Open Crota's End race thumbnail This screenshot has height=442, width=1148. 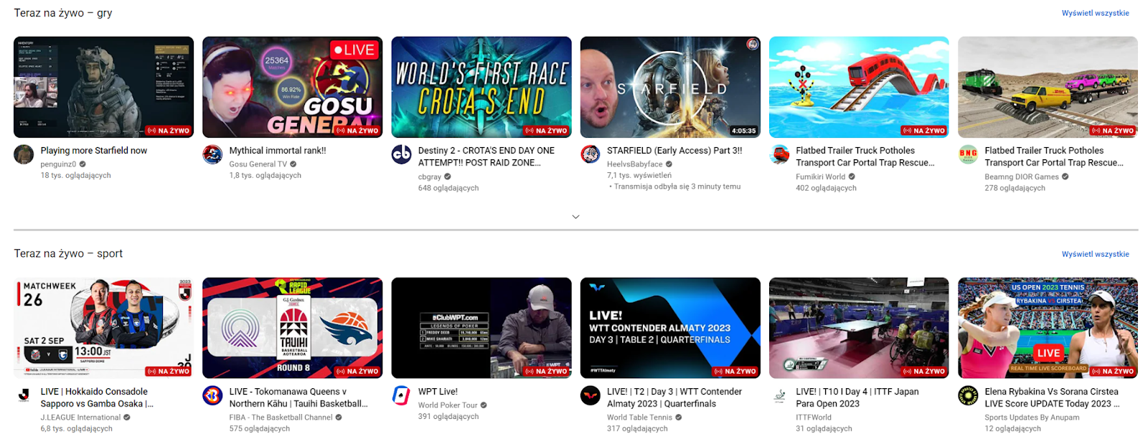pyautogui.click(x=481, y=87)
